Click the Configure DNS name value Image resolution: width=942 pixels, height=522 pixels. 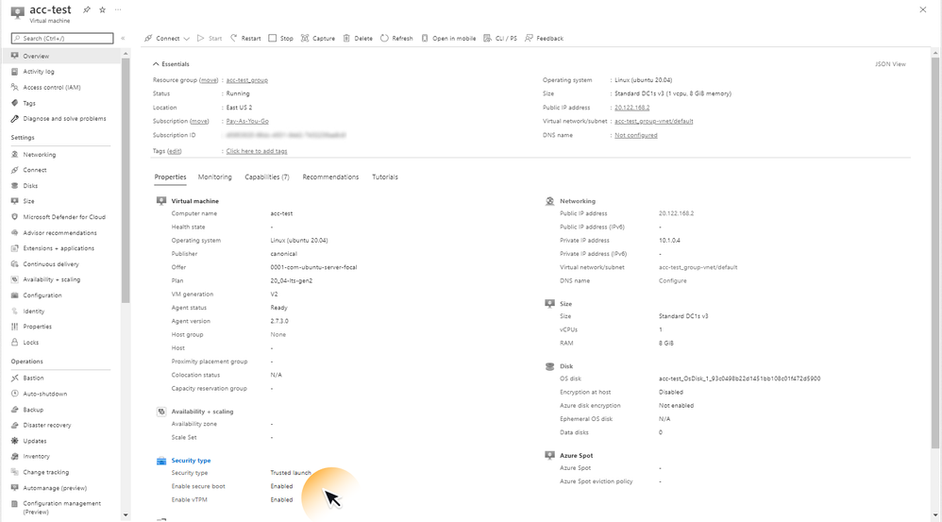(x=672, y=280)
